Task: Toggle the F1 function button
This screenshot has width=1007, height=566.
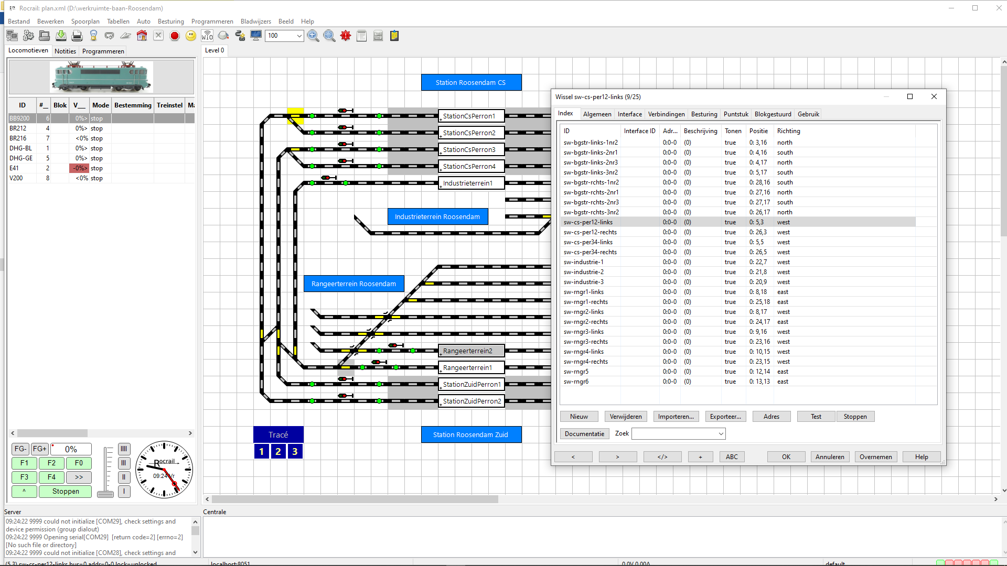Action: tap(24, 463)
